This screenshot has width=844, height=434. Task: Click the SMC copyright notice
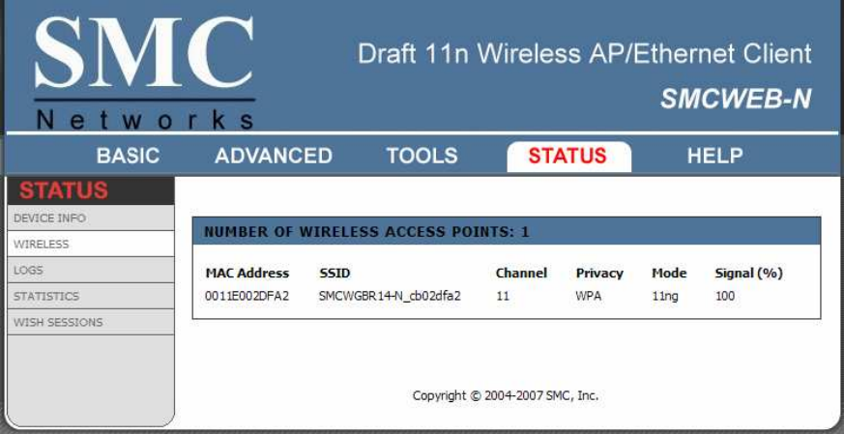click(506, 395)
